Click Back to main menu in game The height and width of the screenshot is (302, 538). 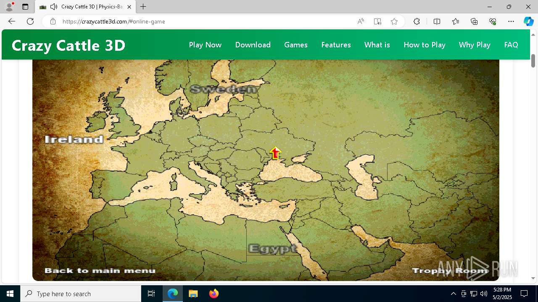(x=100, y=271)
